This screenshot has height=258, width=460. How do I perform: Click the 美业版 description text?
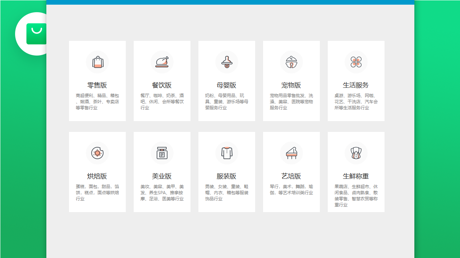tap(162, 192)
